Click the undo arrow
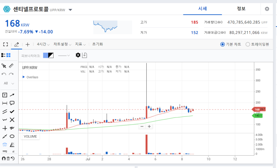 (4, 74)
